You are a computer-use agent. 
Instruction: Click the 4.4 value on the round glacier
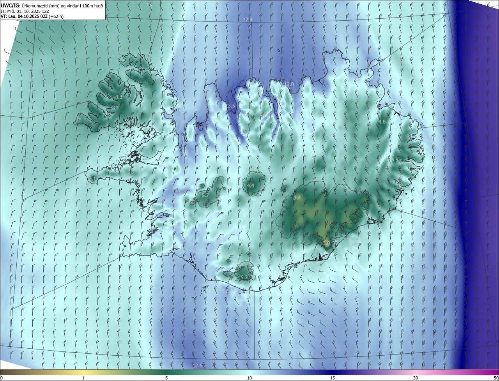[251, 186]
